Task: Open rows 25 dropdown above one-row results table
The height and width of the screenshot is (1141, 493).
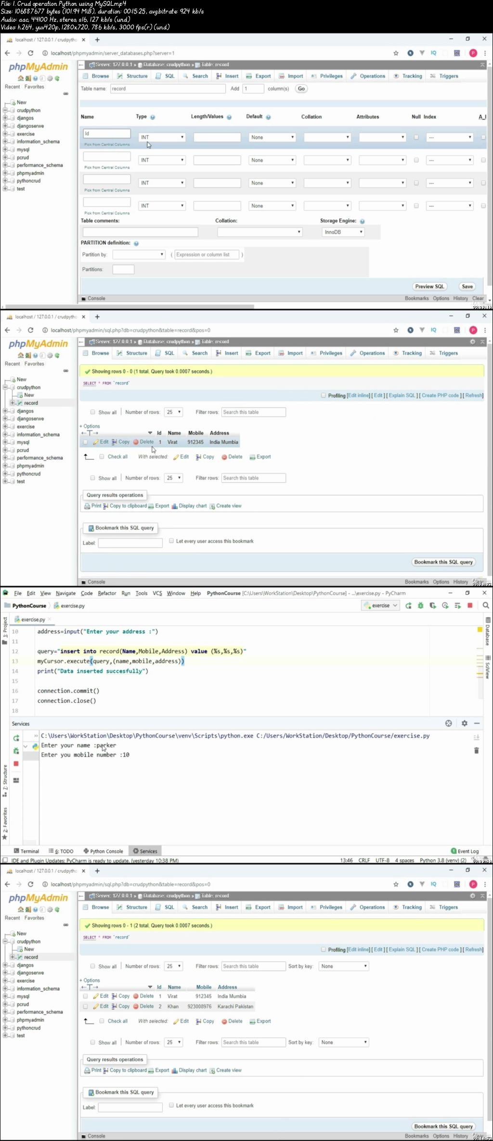Action: 173,412
